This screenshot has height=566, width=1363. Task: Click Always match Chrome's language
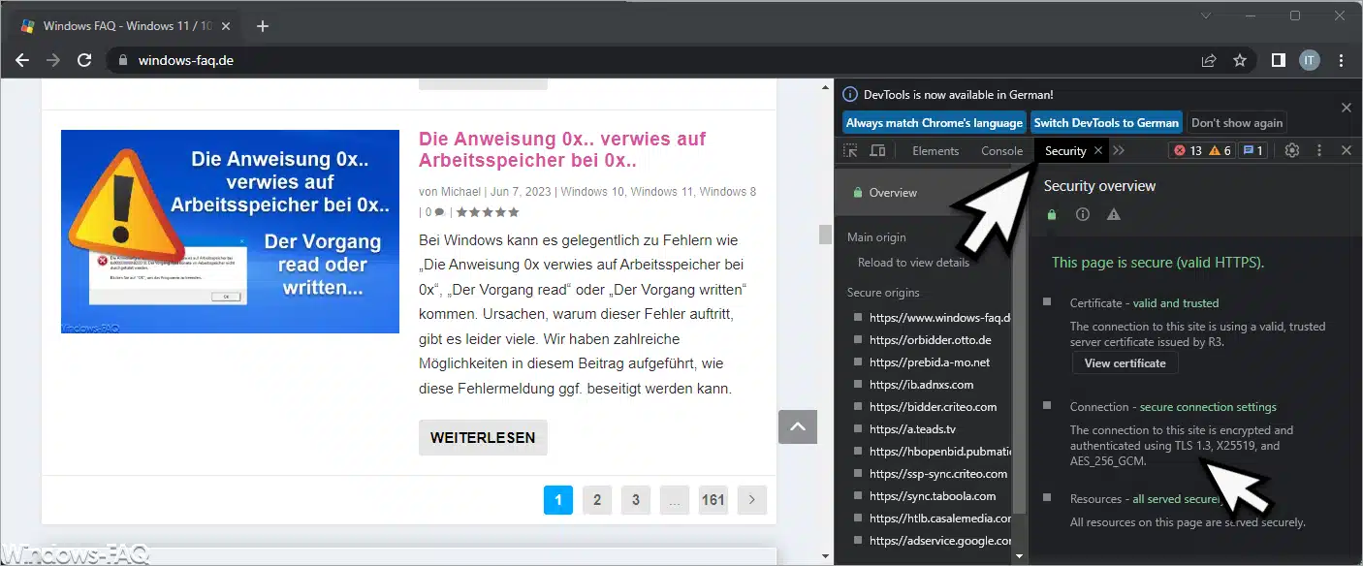pos(934,123)
